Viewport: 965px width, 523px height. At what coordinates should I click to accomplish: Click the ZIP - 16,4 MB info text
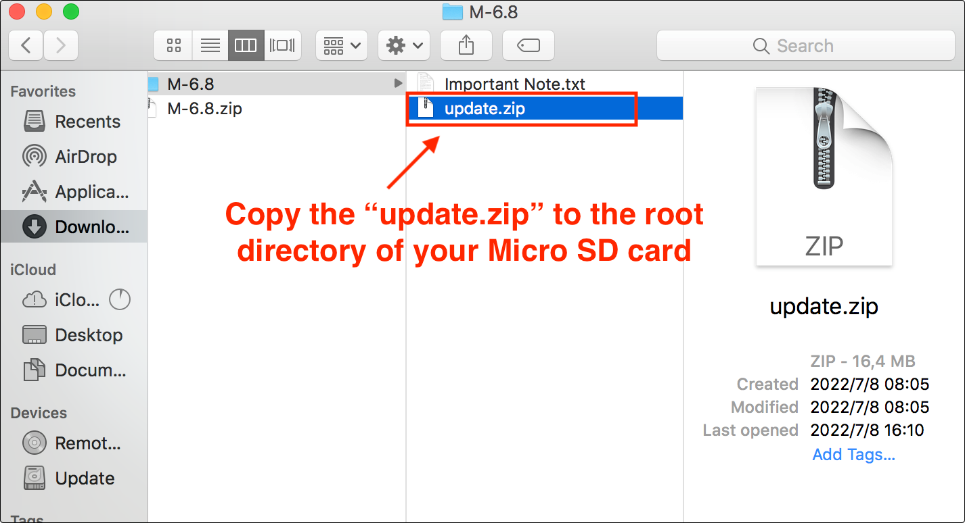(863, 362)
